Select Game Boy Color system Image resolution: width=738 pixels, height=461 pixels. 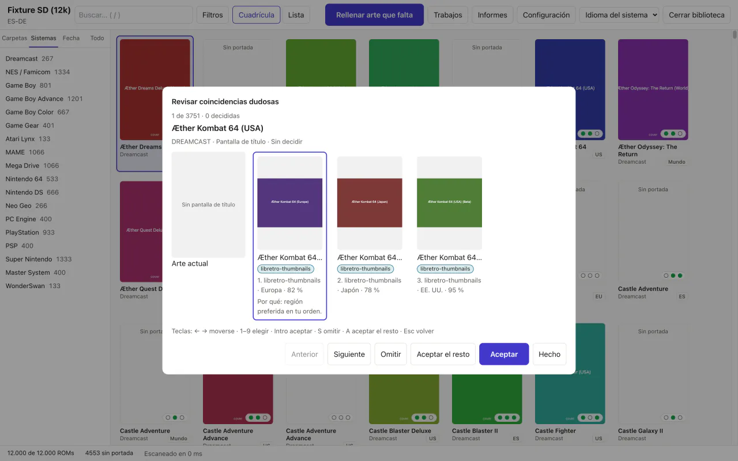55,112
